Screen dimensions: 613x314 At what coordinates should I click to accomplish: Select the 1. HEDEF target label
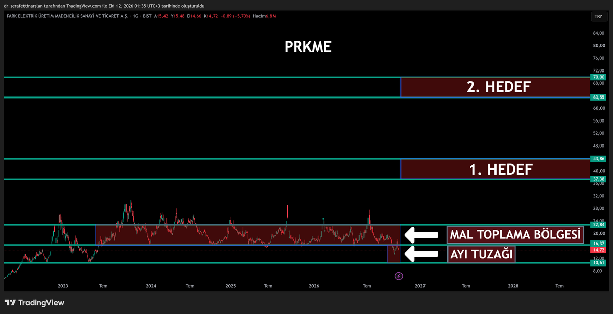501,170
